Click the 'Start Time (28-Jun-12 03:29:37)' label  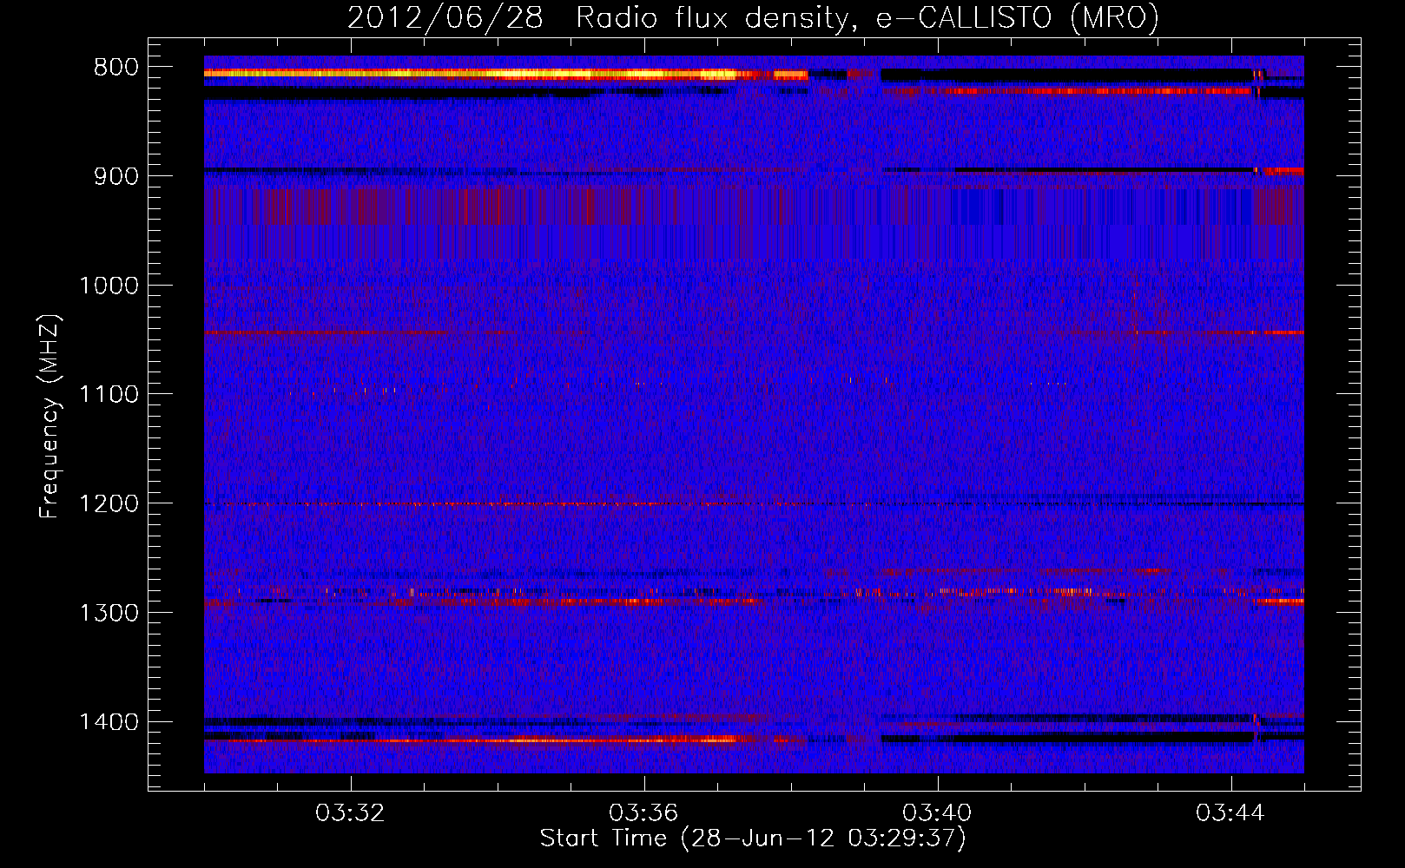click(753, 838)
